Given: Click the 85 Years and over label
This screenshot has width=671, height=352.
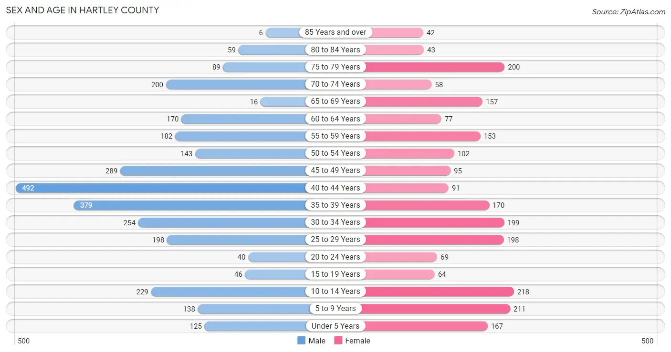Looking at the screenshot, I should click(335, 32).
